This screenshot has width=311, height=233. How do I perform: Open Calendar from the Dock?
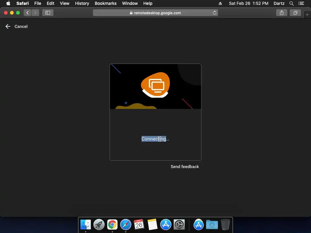tap(139, 225)
